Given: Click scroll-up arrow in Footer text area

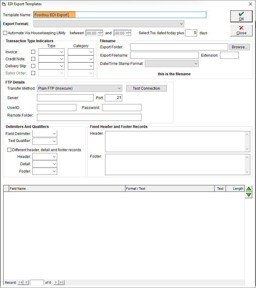Looking at the screenshot, I should (247, 157).
